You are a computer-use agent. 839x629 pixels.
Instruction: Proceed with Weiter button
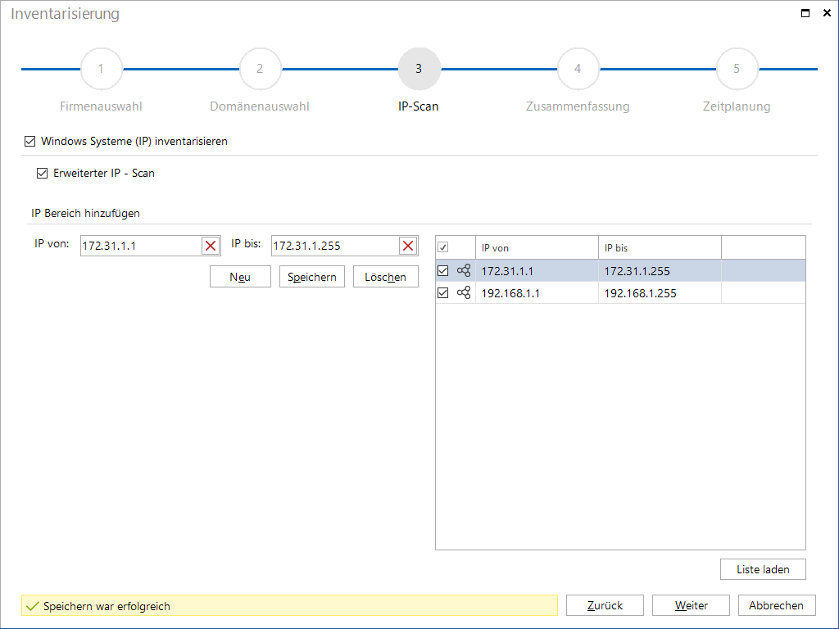(692, 605)
